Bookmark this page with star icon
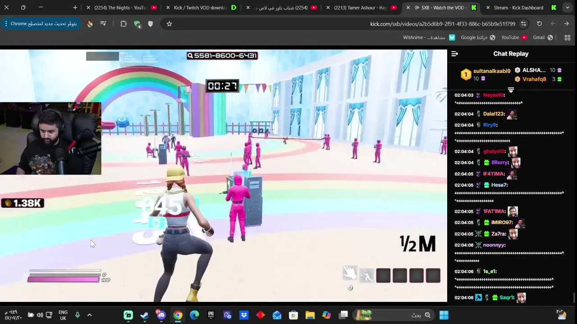The image size is (577, 324). click(169, 24)
